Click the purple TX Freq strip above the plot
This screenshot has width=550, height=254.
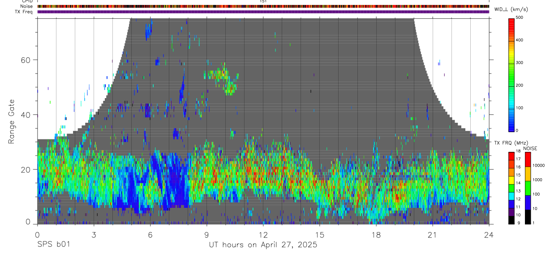pos(263,12)
